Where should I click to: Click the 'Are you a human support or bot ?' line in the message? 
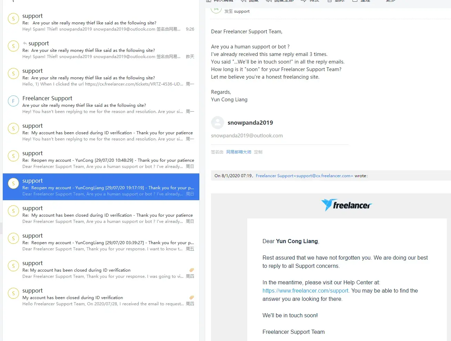coord(250,47)
